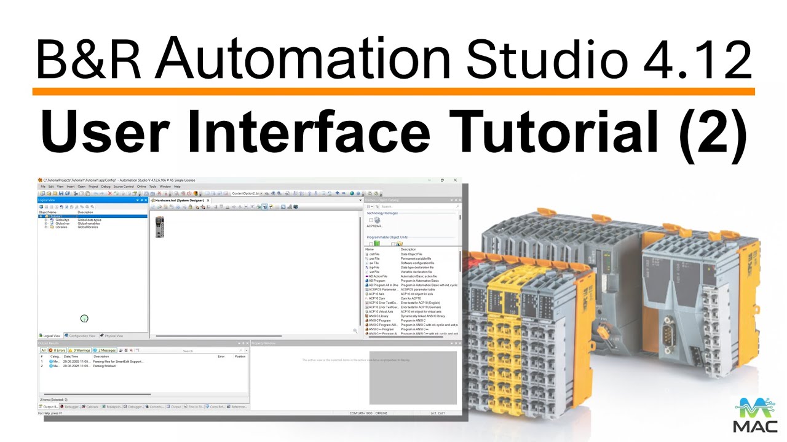Open the Callstack bottom tab
Screen dimensions: 787x442
(90, 406)
